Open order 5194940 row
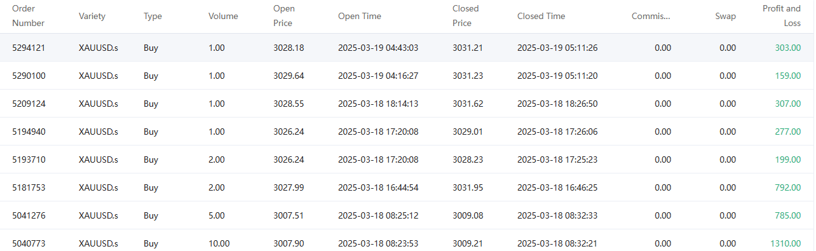The width and height of the screenshot is (816, 251). point(407,132)
